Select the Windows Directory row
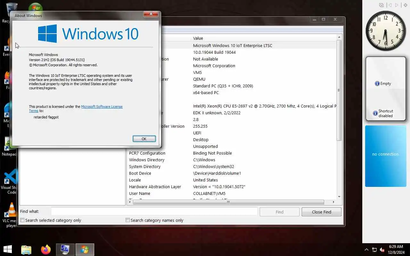This screenshot has height=256, width=410. (x=232, y=160)
